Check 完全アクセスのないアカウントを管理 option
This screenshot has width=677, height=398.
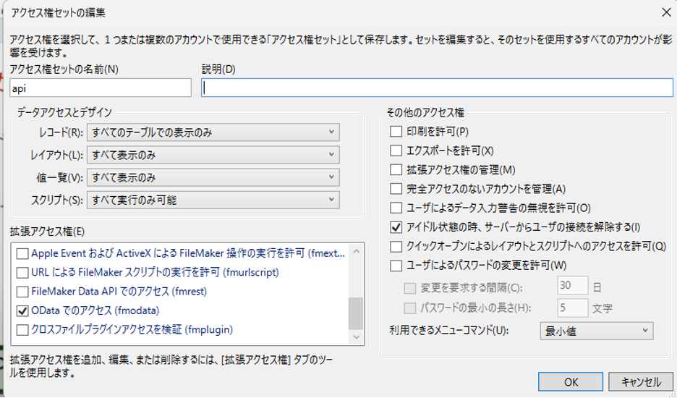click(396, 188)
